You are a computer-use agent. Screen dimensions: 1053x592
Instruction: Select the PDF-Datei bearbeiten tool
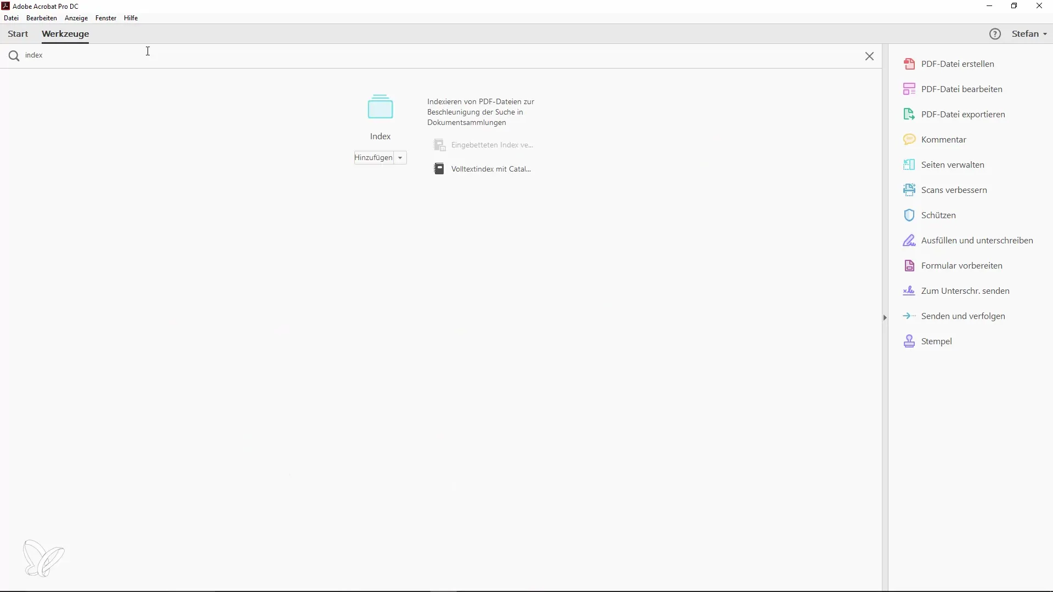coord(962,88)
